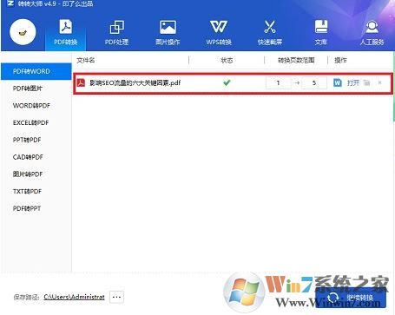The image size is (395, 315).
Task: Open the PDF转换 toolbar tab
Action: point(66,32)
